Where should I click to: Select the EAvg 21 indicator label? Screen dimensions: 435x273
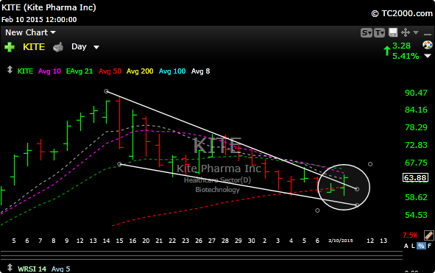pyautogui.click(x=79, y=71)
